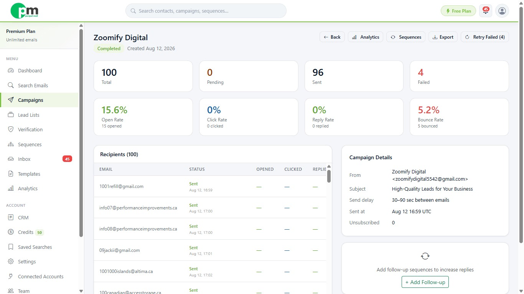Click the page vertical scrollbar thumb
Screen dimensions: 524x294
(521, 124)
